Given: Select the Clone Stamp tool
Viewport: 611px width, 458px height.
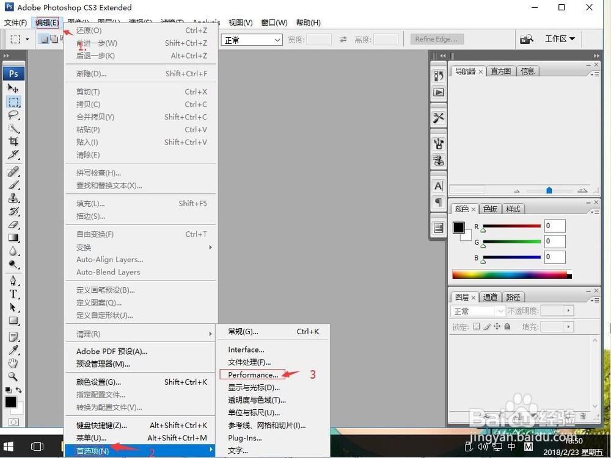Looking at the screenshot, I should point(13,198).
